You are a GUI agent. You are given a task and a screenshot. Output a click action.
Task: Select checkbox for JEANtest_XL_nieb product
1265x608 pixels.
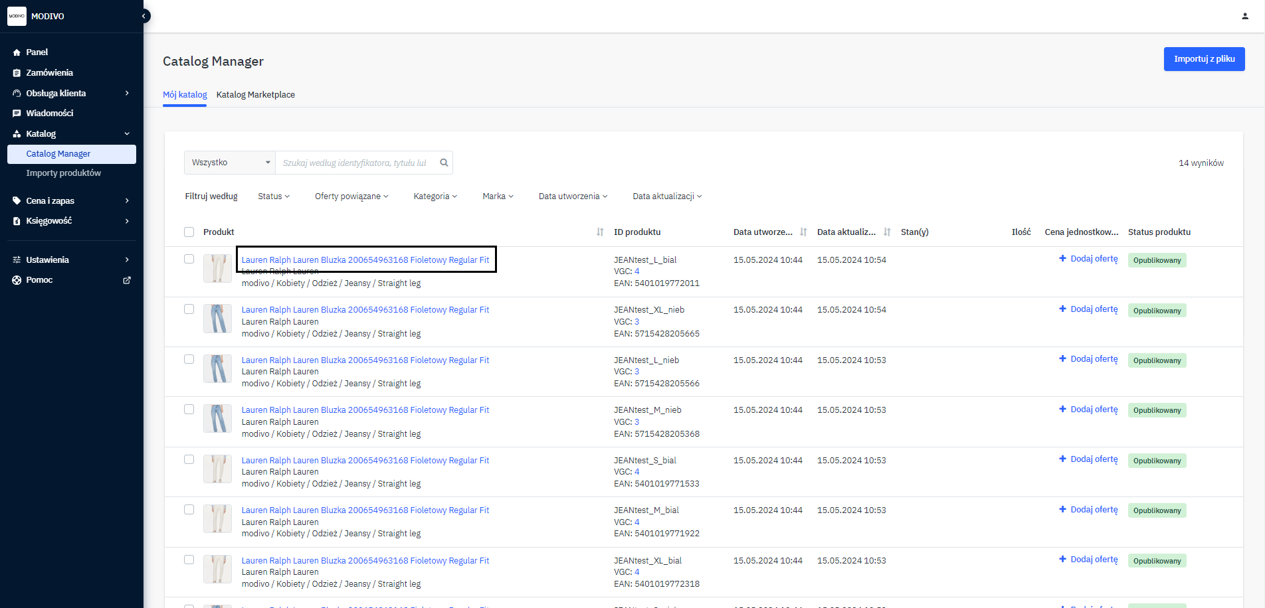pos(189,309)
